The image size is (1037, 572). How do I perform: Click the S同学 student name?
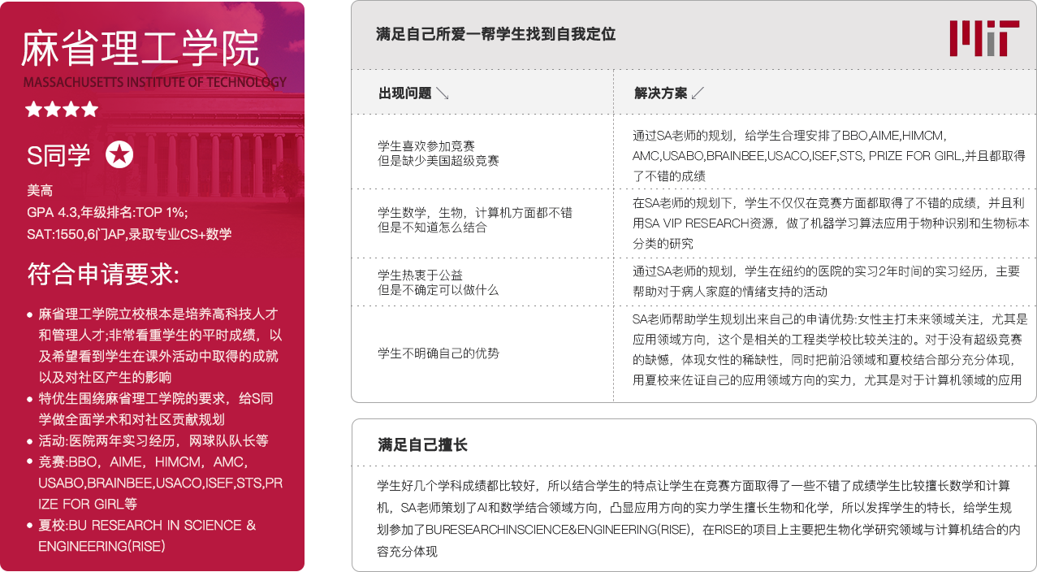pyautogui.click(x=58, y=155)
